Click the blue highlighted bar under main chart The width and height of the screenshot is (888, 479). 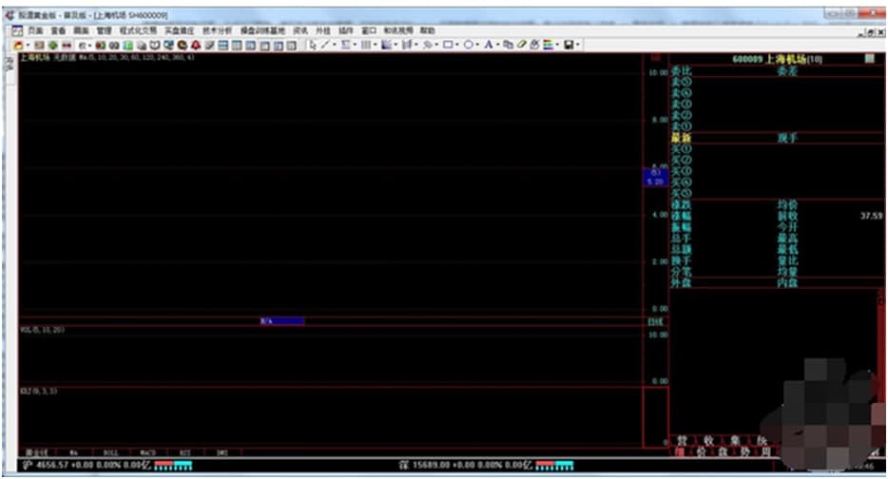point(281,321)
